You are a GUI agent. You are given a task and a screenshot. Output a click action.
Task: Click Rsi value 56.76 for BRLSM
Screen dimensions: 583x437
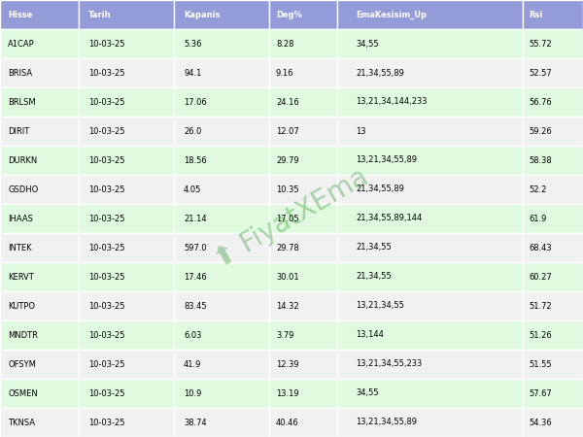(x=540, y=101)
